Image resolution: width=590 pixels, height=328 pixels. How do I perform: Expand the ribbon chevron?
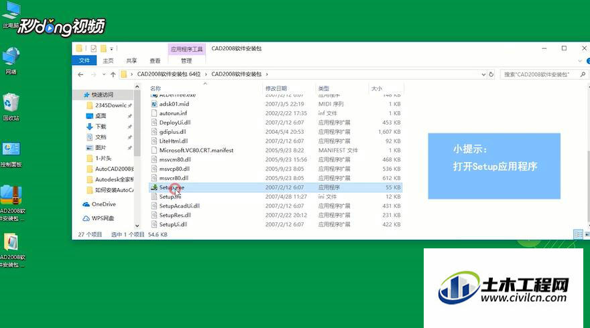(580, 60)
